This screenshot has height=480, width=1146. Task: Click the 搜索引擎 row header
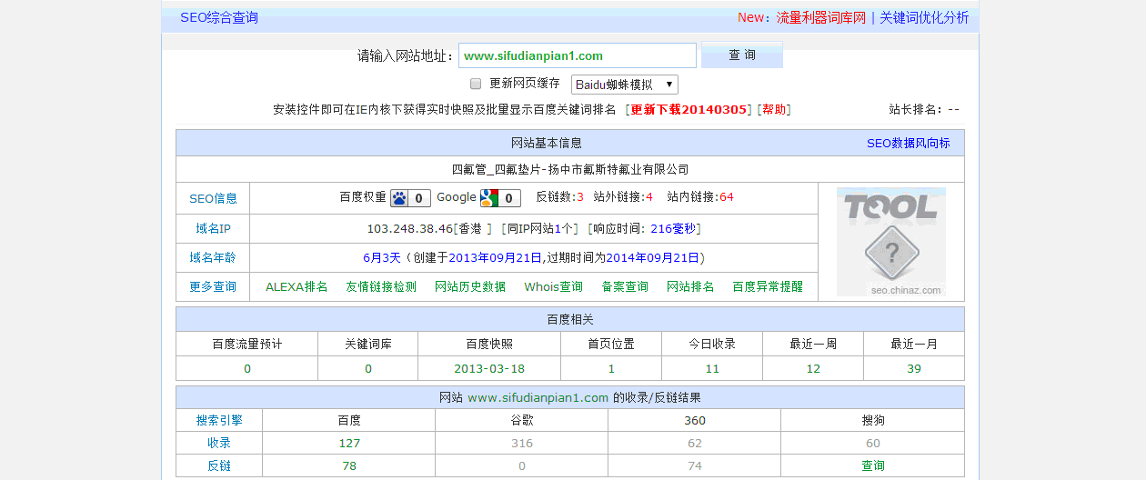pyautogui.click(x=219, y=420)
